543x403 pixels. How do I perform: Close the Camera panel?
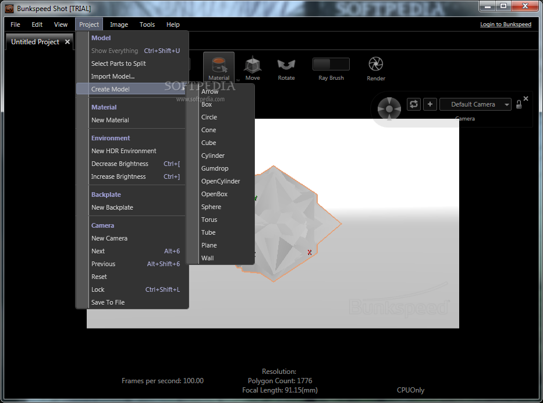pos(526,98)
